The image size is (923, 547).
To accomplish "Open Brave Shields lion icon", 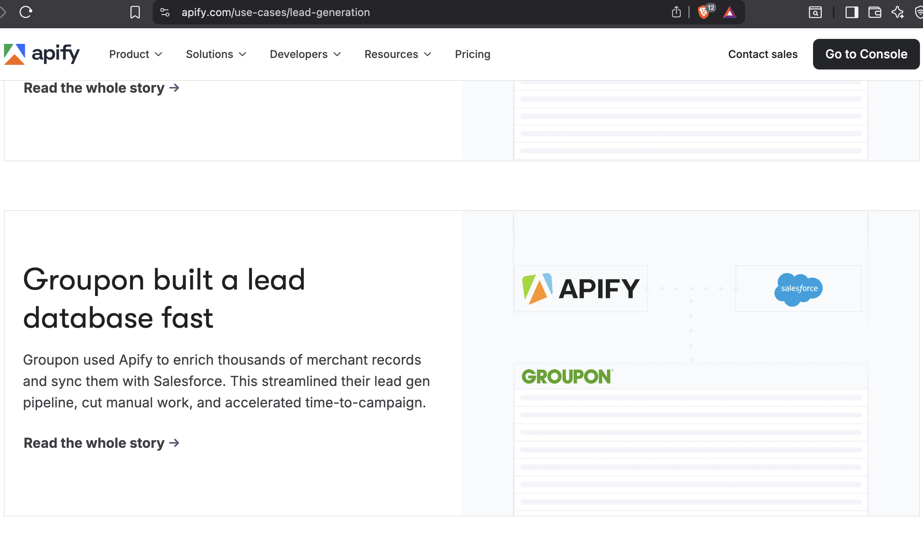I will pyautogui.click(x=704, y=12).
